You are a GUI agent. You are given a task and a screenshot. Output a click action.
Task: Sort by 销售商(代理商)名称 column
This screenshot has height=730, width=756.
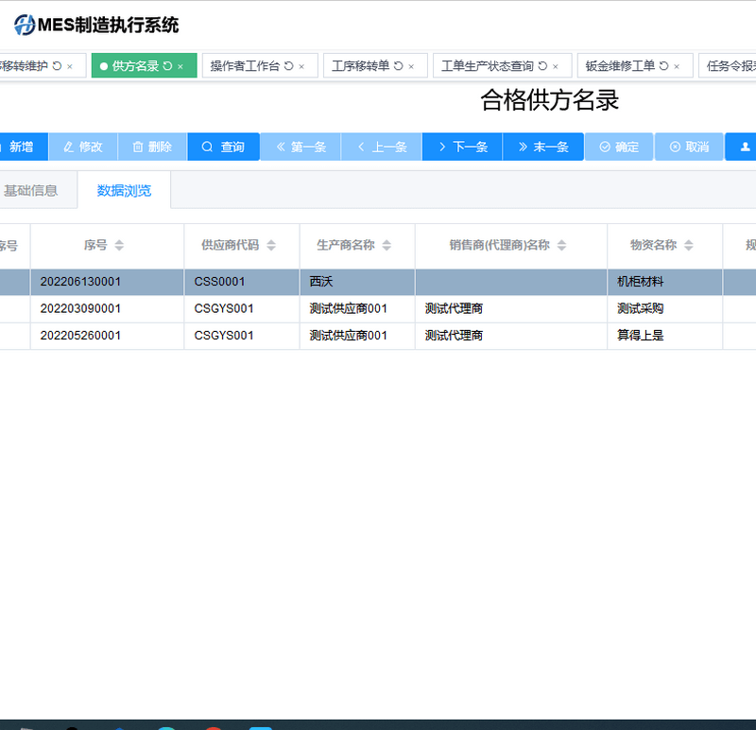[x=561, y=245]
